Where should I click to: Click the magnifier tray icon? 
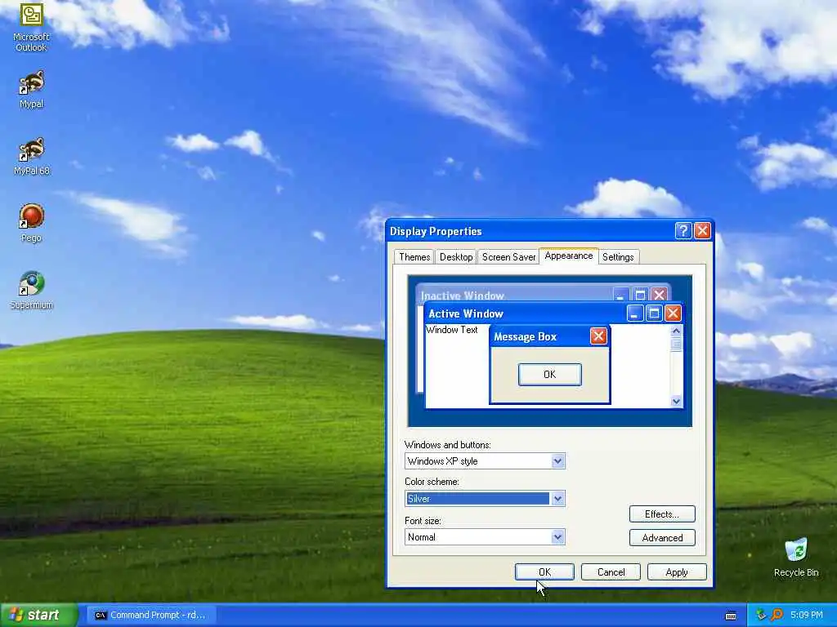point(777,615)
